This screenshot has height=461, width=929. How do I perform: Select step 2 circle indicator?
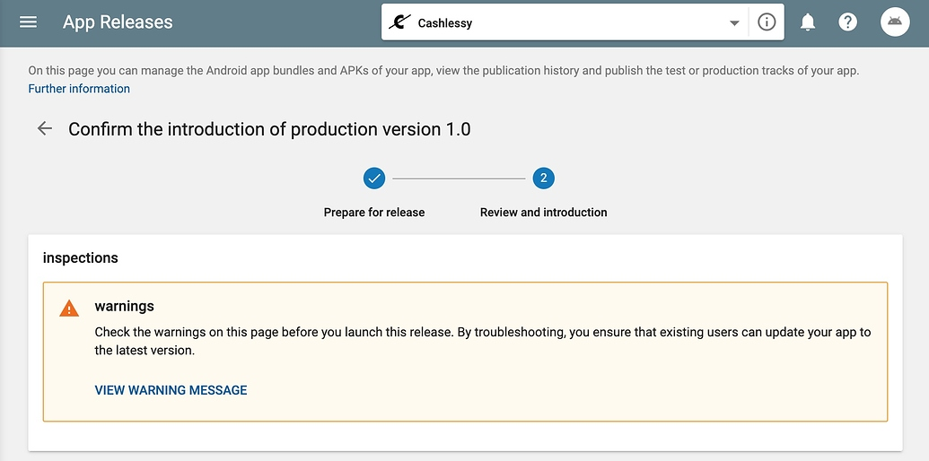pyautogui.click(x=543, y=178)
